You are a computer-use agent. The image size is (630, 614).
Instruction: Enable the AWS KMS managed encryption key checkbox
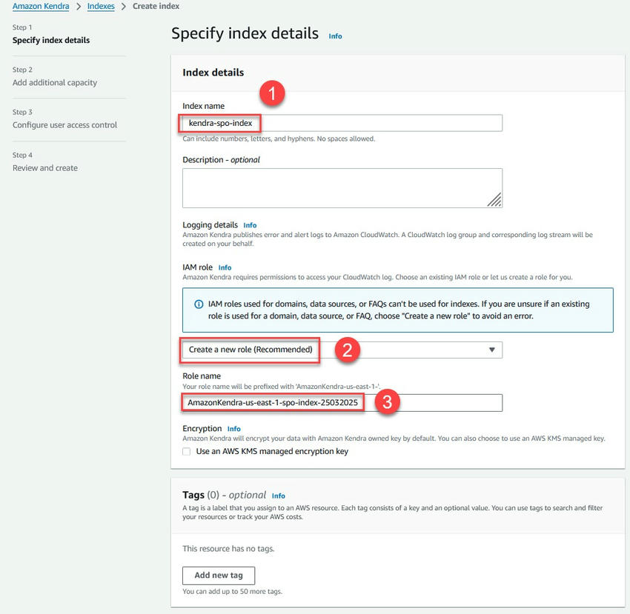tap(187, 451)
